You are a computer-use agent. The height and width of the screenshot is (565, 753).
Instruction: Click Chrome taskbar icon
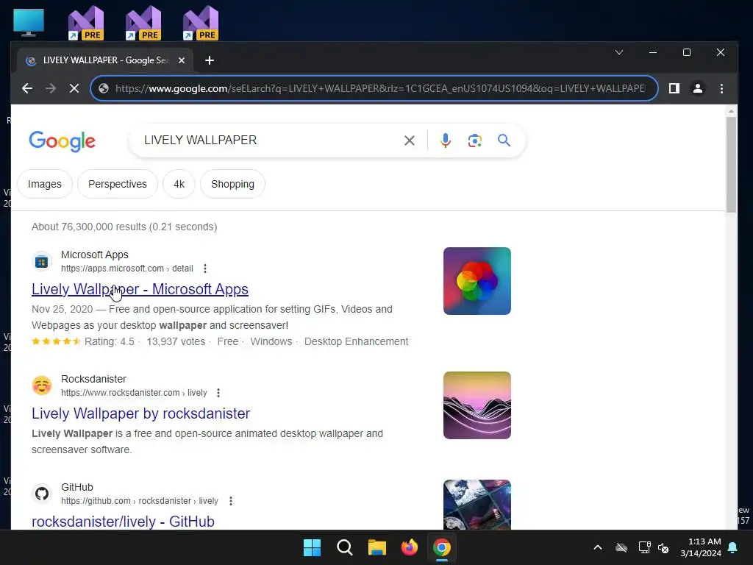click(x=442, y=547)
